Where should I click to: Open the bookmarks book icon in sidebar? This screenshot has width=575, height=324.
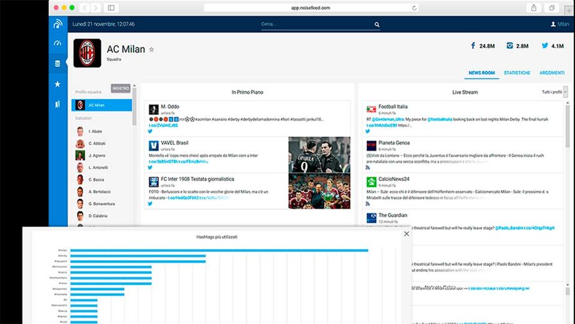(57, 104)
